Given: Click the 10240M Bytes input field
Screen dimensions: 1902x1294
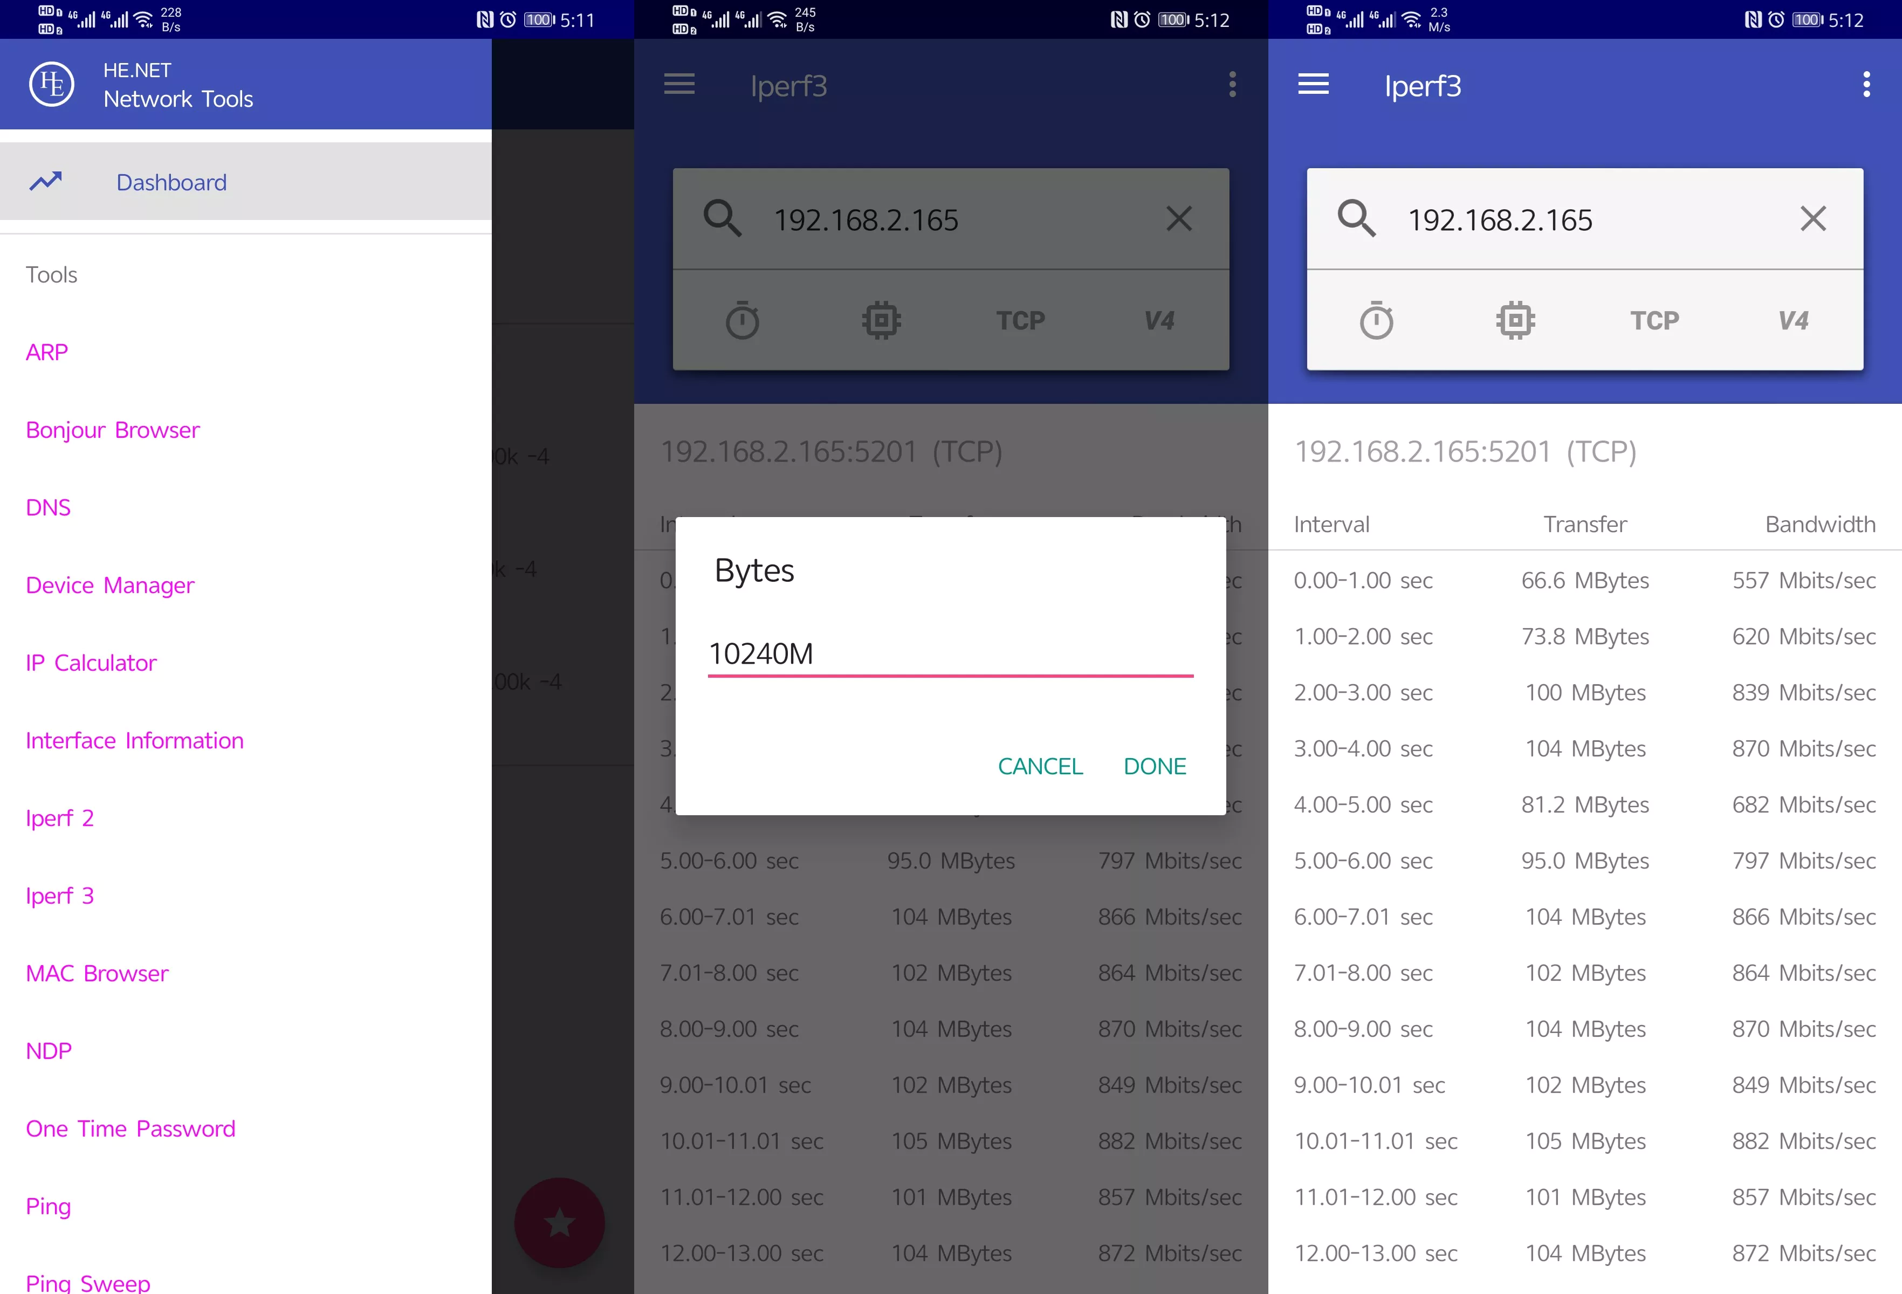Looking at the screenshot, I should pyautogui.click(x=949, y=654).
